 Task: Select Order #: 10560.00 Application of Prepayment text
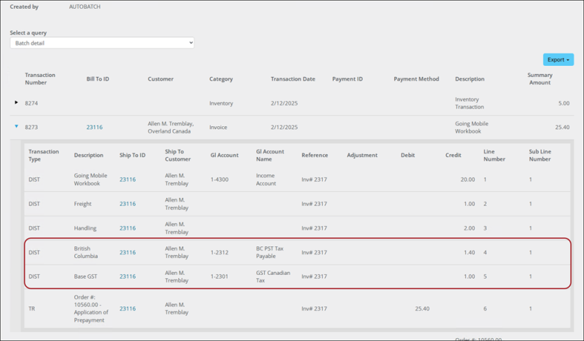pyautogui.click(x=91, y=309)
